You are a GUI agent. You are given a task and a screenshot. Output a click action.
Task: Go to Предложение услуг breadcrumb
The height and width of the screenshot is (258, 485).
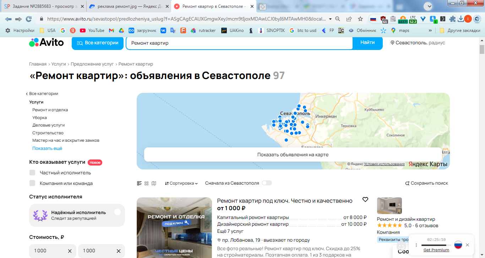pos(92,64)
